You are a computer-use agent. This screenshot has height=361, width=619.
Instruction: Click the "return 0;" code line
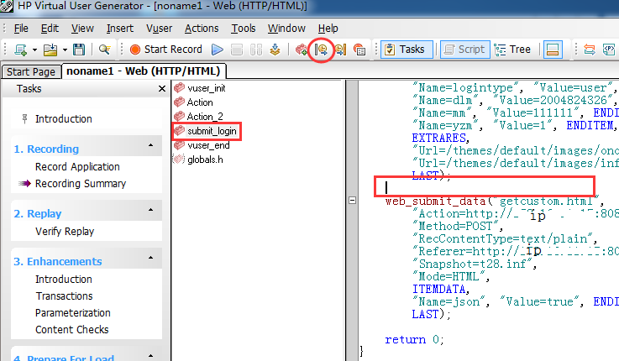(x=415, y=339)
